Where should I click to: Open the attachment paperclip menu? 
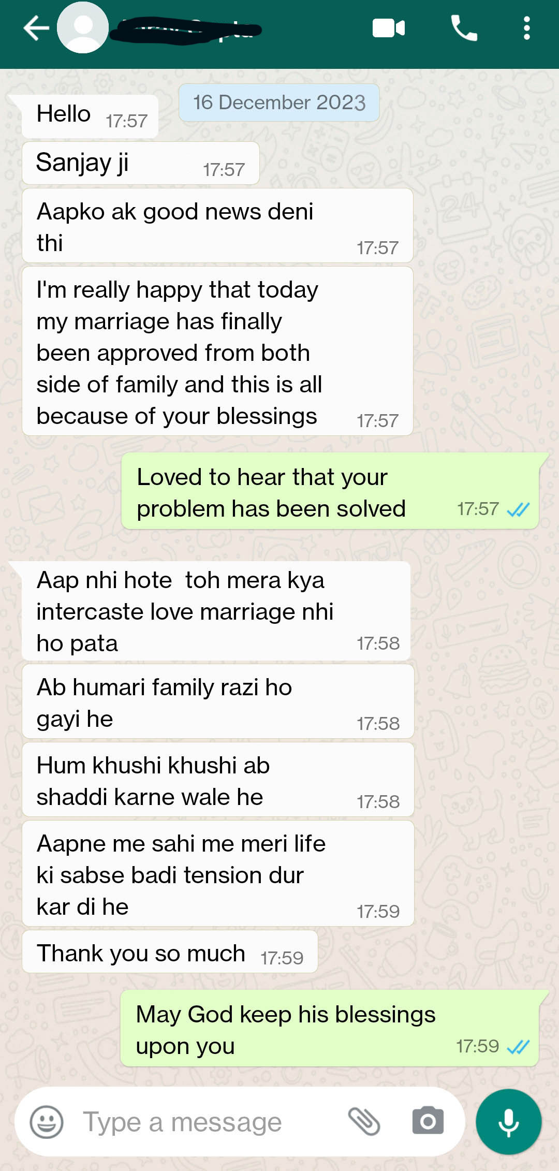364,1122
